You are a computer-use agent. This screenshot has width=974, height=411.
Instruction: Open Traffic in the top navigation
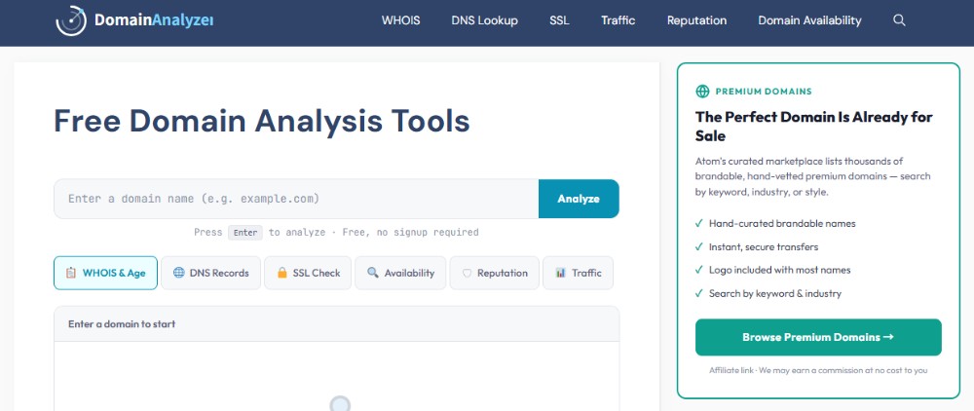618,20
